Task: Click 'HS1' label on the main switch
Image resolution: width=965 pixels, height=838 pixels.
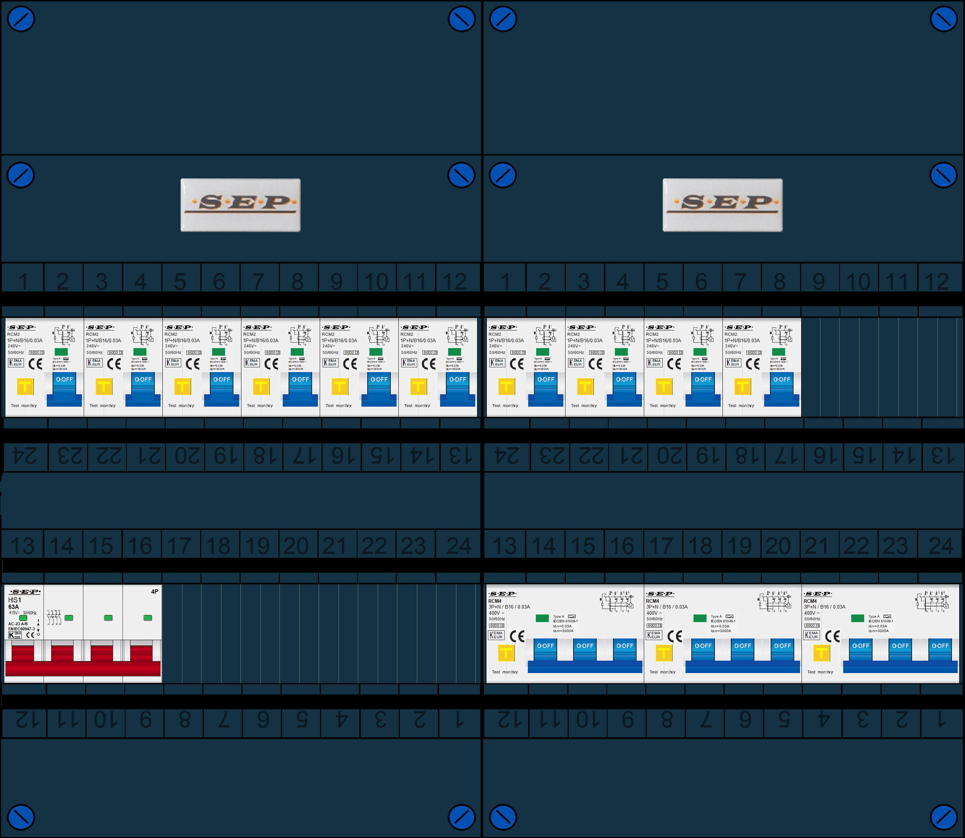Action: (15, 600)
